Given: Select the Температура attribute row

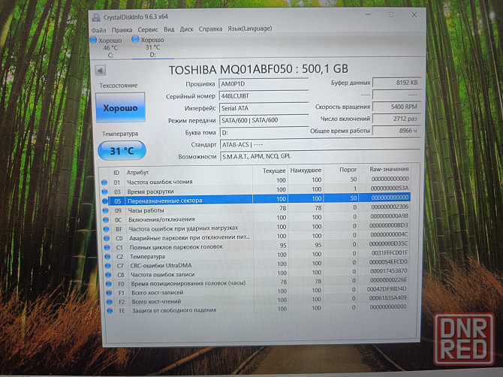Looking at the screenshot, I should tap(258, 255).
